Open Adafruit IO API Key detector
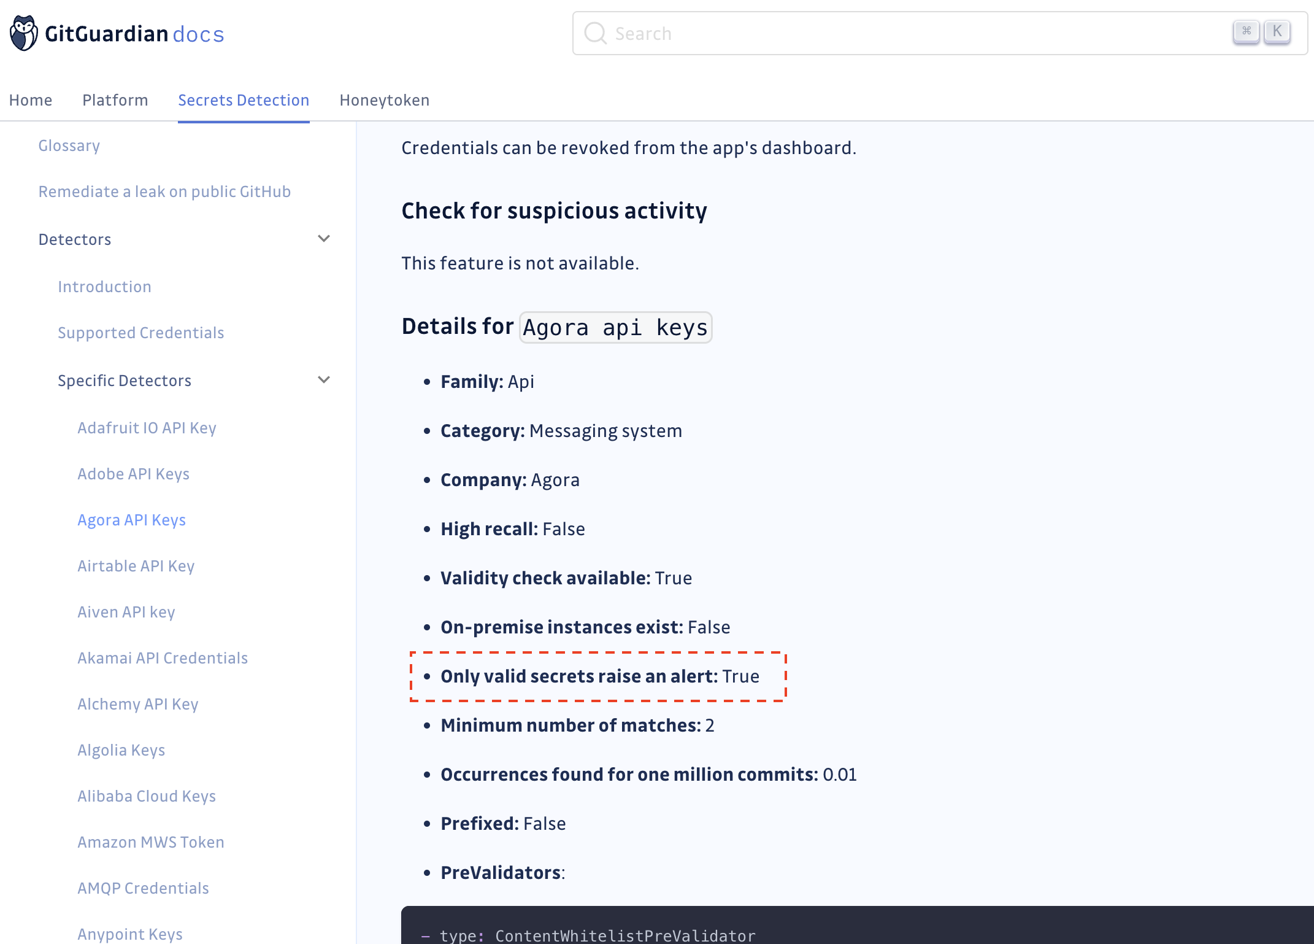The width and height of the screenshot is (1314, 944). click(147, 428)
